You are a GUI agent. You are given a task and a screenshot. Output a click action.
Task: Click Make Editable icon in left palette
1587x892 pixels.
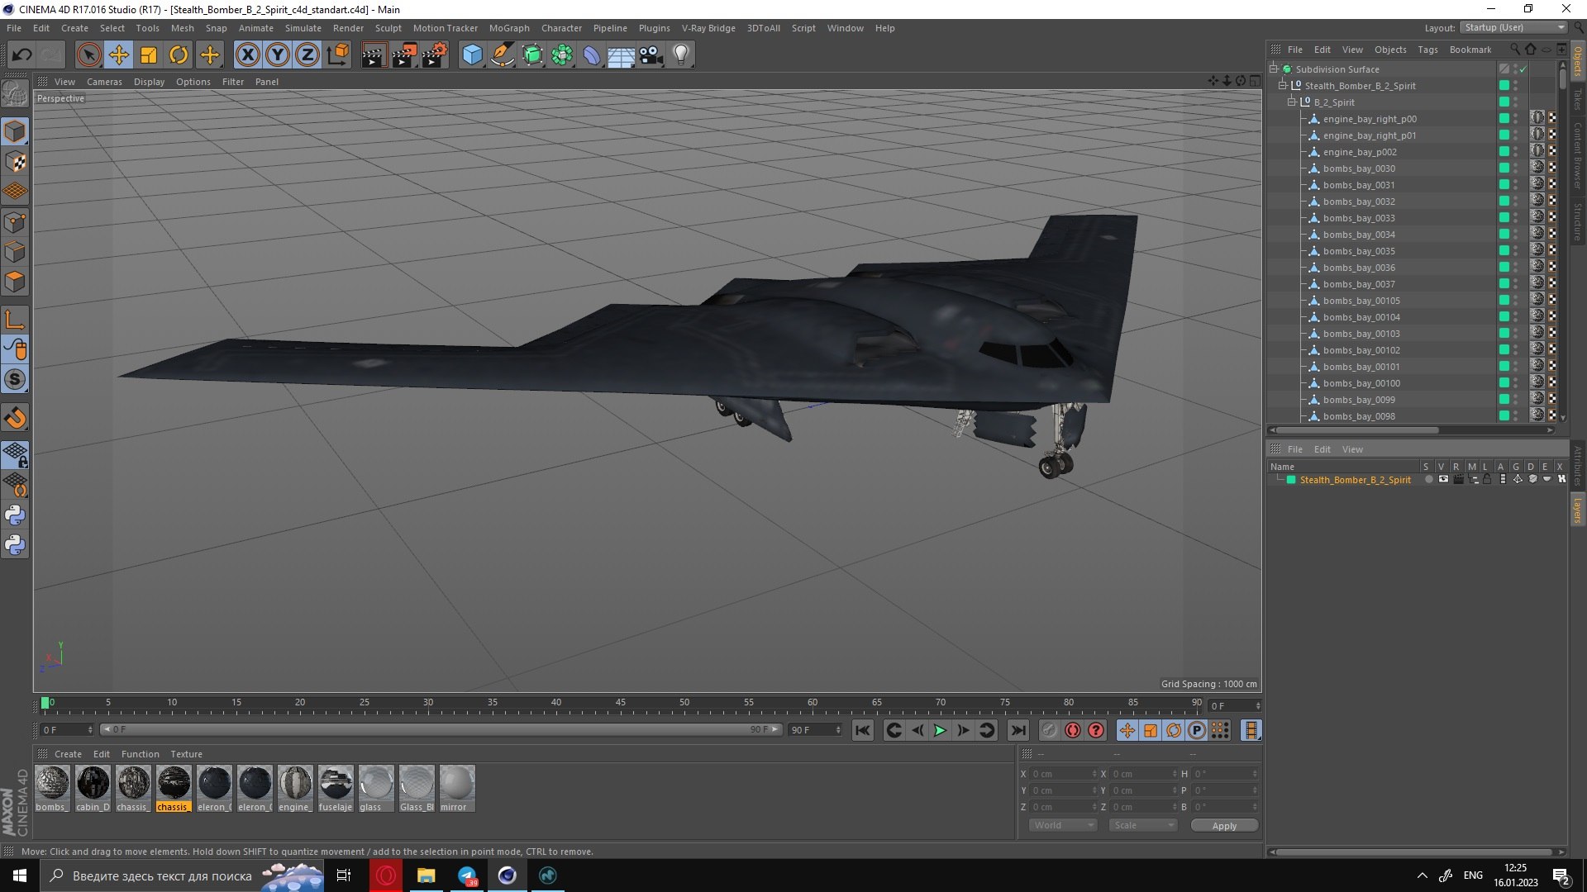pyautogui.click(x=15, y=93)
